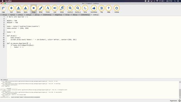Open the mu-editor application menu

pyautogui.click(x=8, y=1)
